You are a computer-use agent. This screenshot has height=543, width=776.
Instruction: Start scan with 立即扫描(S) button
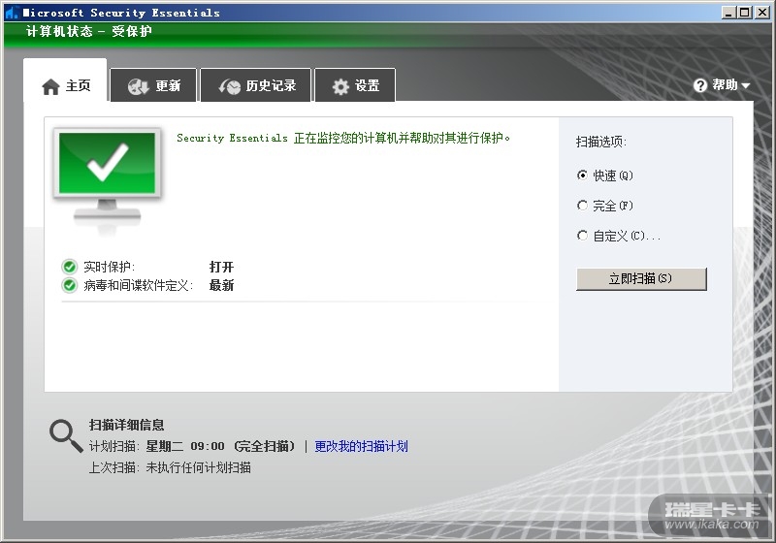point(641,279)
